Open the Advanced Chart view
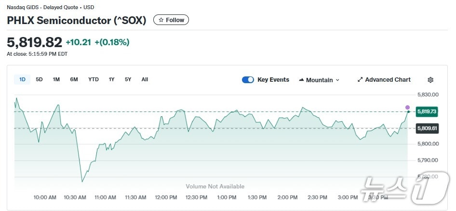456x211 pixels. click(x=384, y=80)
